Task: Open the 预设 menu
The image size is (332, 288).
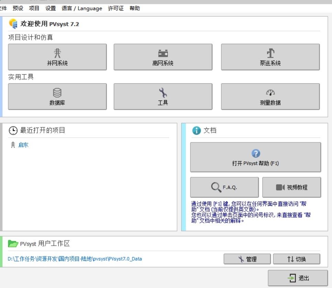Action: click(18, 8)
